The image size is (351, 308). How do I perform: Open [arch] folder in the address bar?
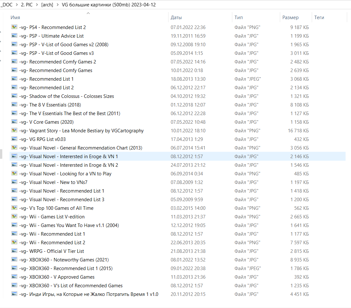click(x=47, y=5)
